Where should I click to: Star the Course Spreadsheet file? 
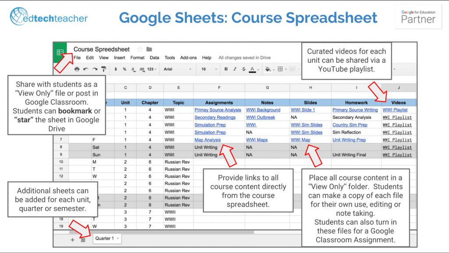pyautogui.click(x=139, y=49)
